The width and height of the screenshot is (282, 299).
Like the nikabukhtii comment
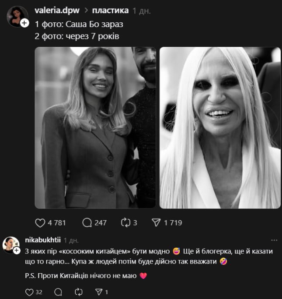pos(29,292)
